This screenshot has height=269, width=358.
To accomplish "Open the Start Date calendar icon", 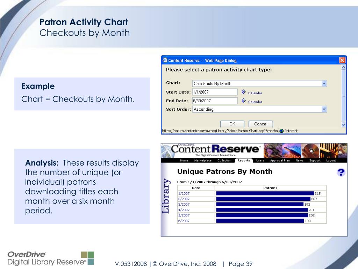I will (x=244, y=92).
